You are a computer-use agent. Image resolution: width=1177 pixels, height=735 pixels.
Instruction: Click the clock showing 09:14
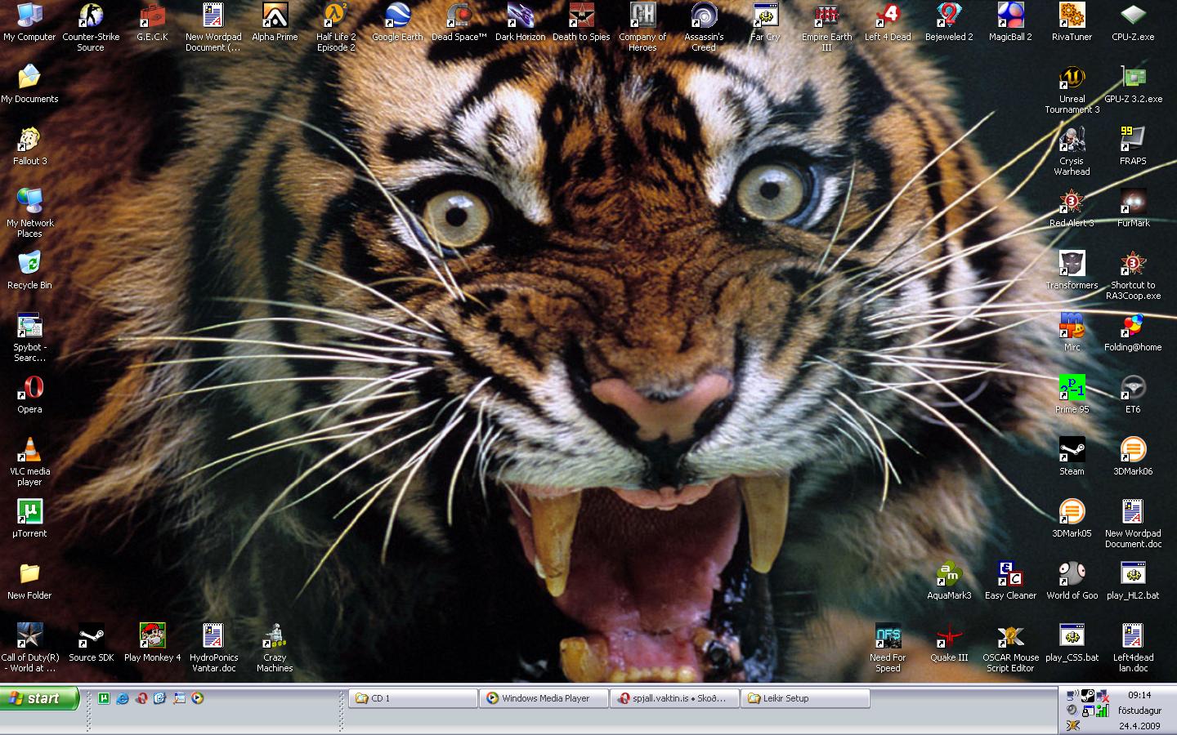pyautogui.click(x=1139, y=694)
